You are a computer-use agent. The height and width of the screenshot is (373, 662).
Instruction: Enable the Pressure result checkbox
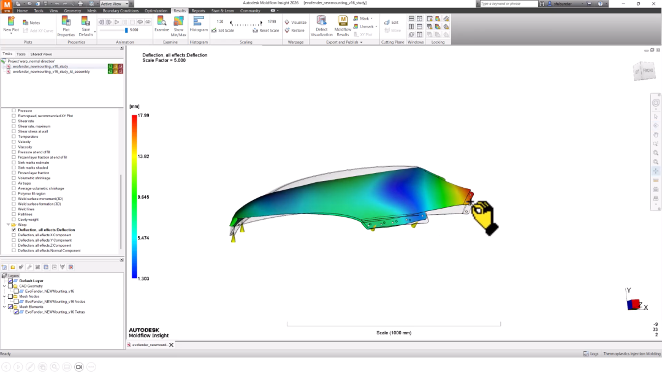14,110
